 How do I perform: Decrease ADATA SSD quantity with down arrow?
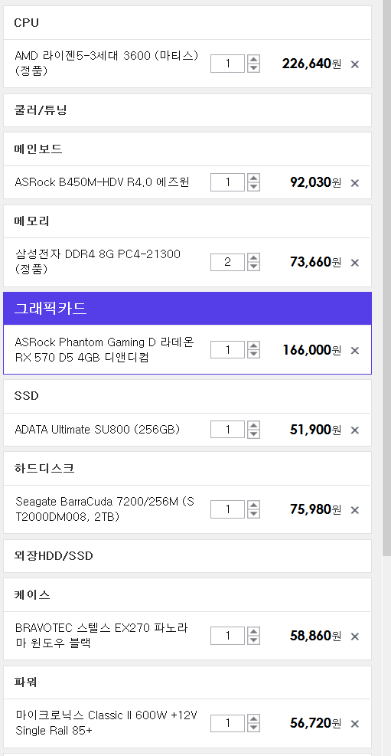[x=253, y=434]
